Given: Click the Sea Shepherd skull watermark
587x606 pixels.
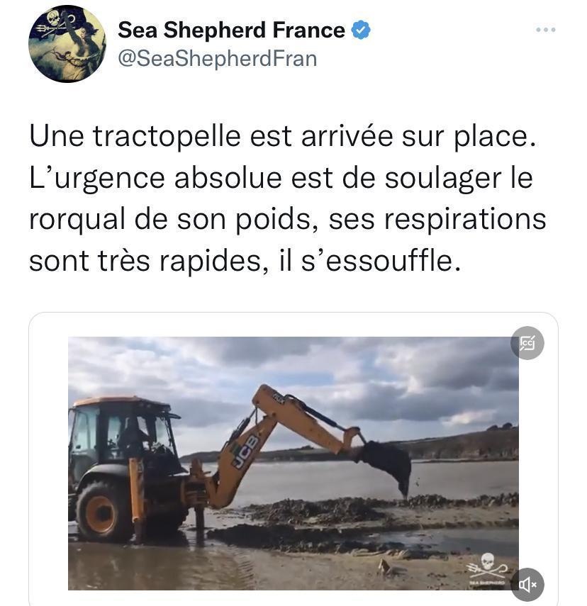Looking at the screenshot, I should pos(486,568).
